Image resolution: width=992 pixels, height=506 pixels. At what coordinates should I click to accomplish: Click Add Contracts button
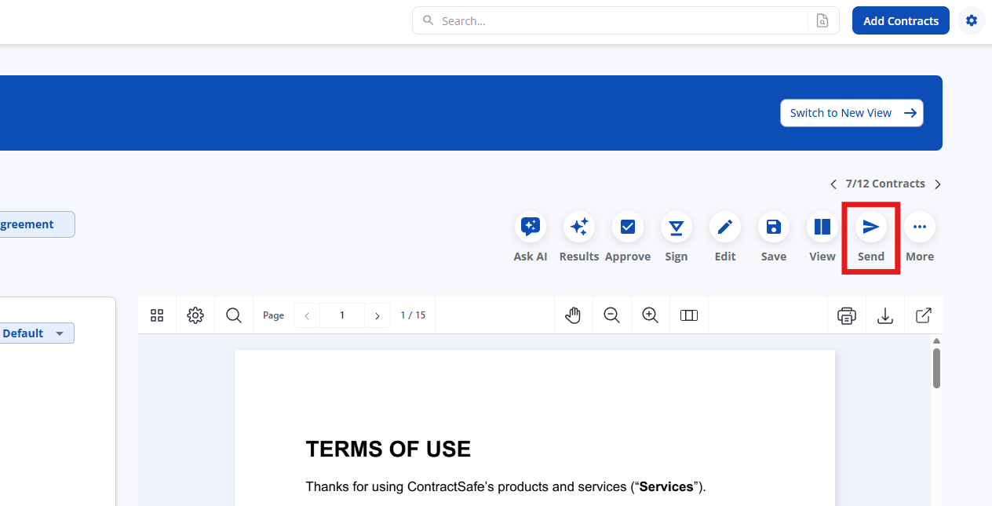[900, 21]
